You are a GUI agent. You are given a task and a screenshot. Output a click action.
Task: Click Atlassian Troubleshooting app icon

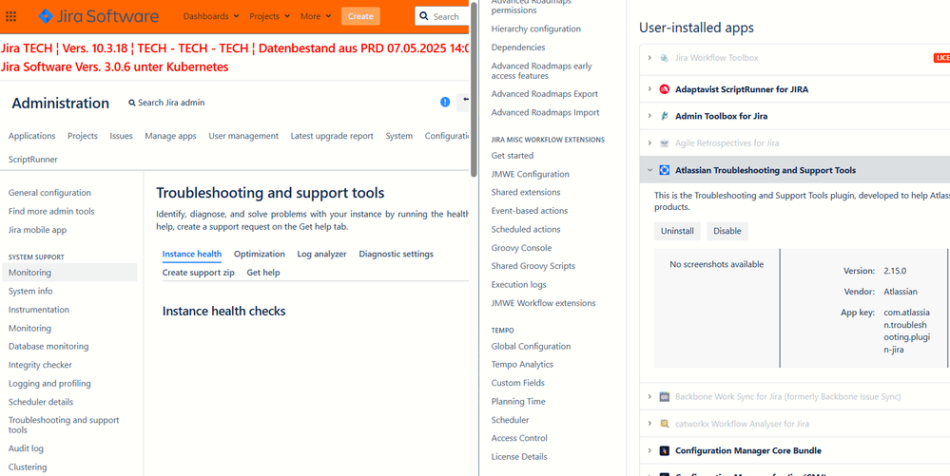click(x=665, y=170)
